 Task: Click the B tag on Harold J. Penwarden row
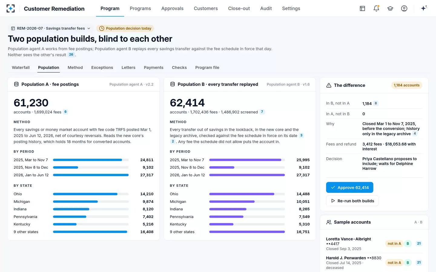tap(408, 263)
